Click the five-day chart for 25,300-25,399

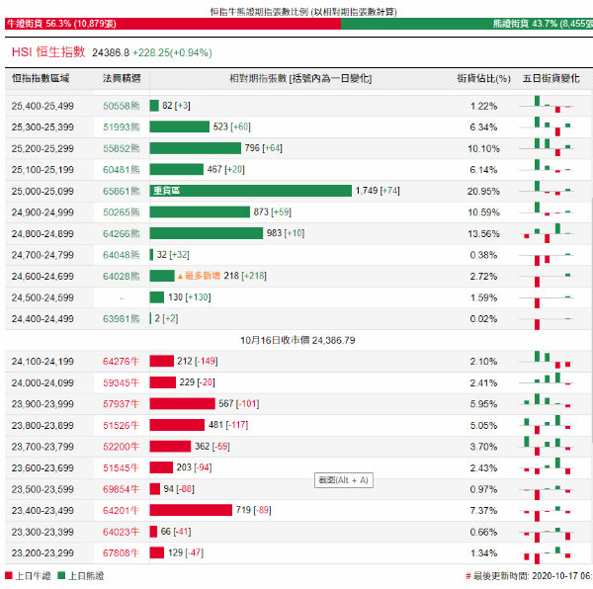pos(547,126)
